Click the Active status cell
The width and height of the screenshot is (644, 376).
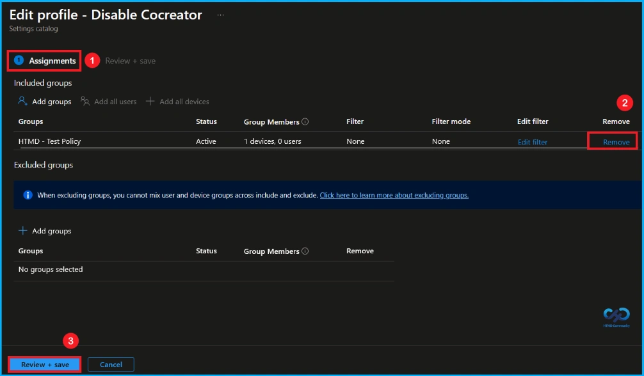coord(205,141)
